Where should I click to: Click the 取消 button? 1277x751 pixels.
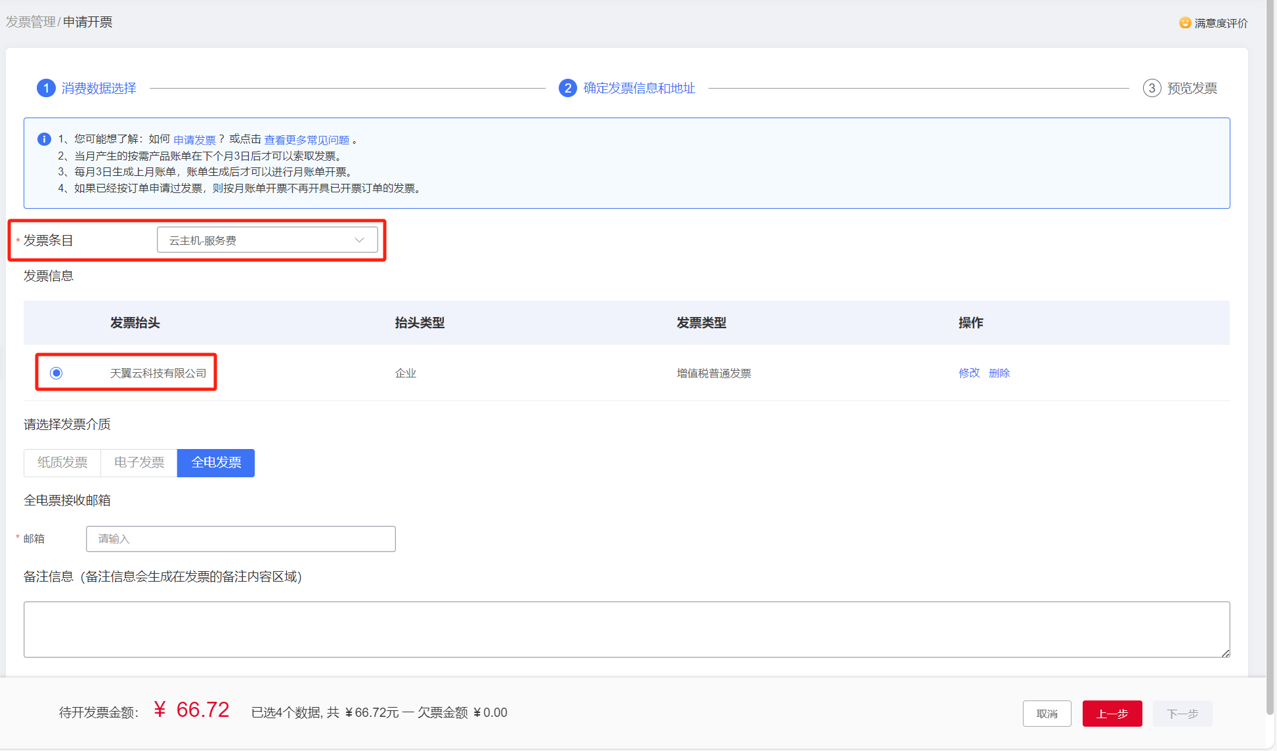1047,714
